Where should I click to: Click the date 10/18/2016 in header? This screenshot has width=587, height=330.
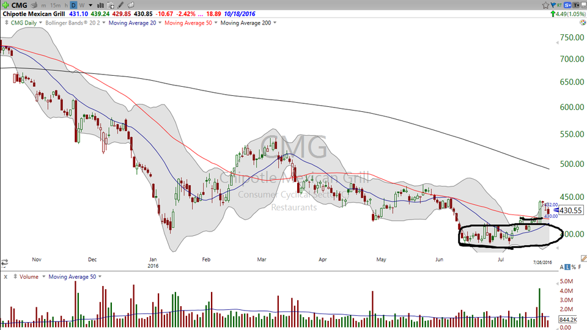point(240,14)
